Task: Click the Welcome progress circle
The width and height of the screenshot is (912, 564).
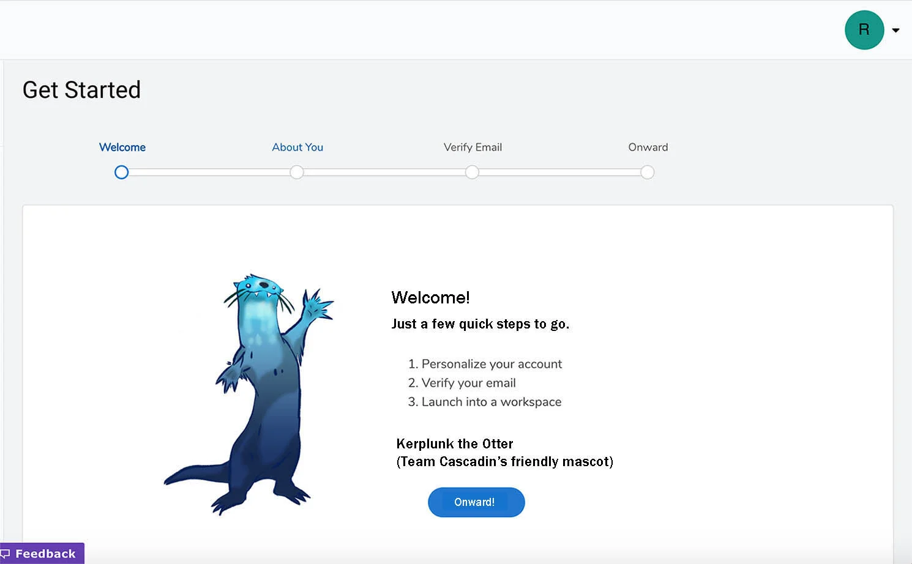Action: (122, 173)
